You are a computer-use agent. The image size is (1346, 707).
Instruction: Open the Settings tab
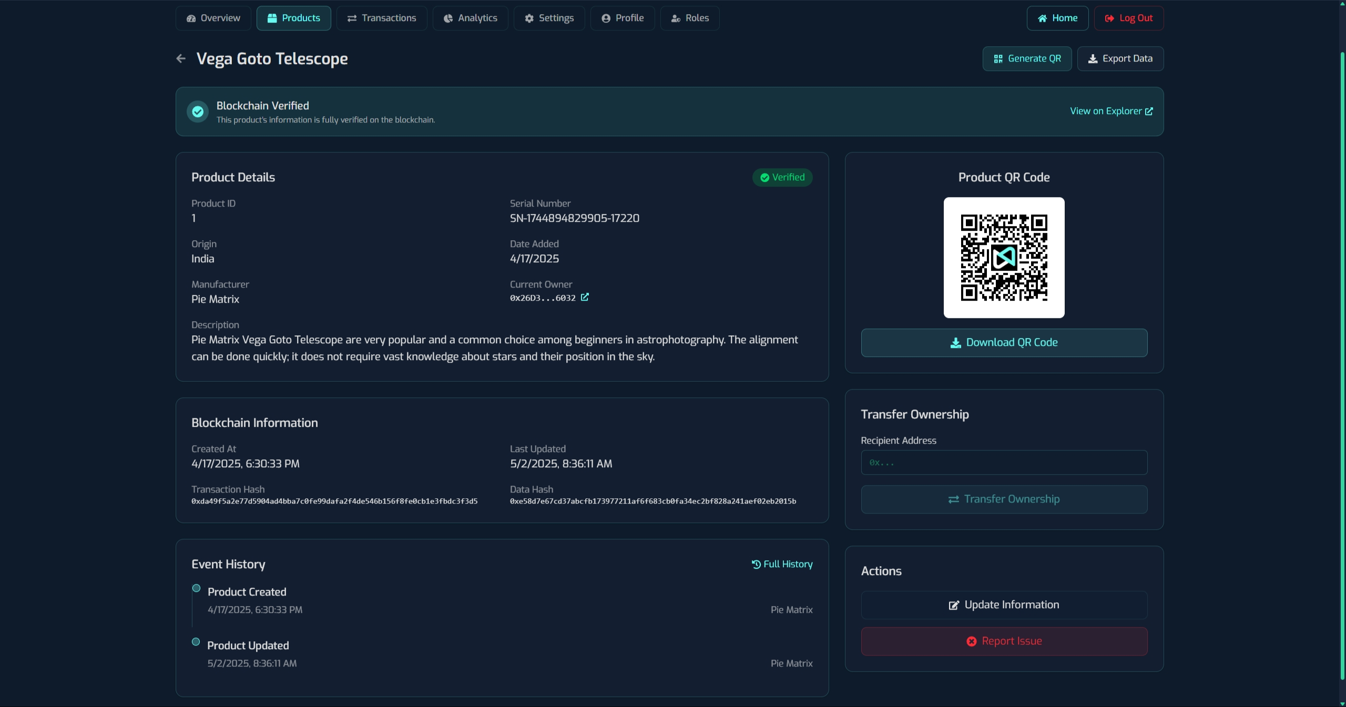pyautogui.click(x=549, y=18)
